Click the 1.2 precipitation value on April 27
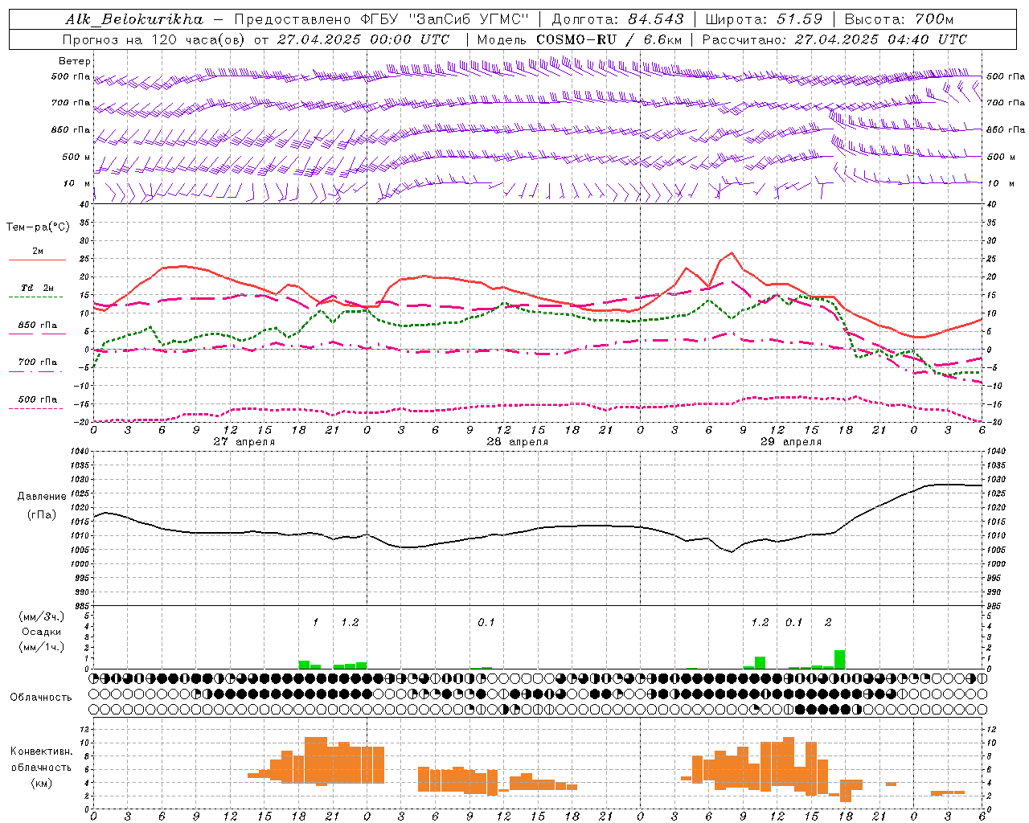This screenshot has height=823, width=1029. (350, 623)
